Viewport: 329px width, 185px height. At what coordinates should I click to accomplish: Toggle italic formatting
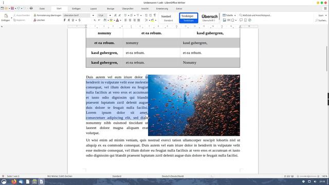pos(69,20)
